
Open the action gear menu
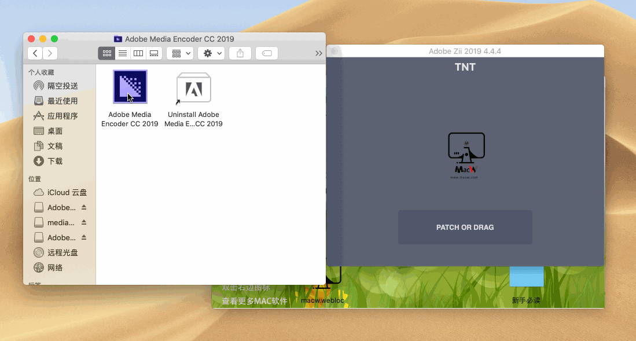point(211,53)
